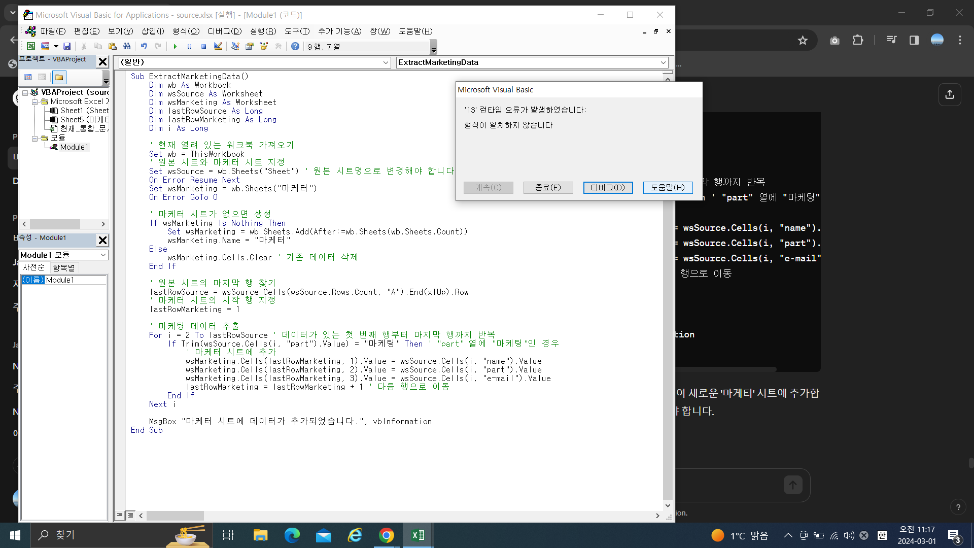Image resolution: width=974 pixels, height=548 pixels.
Task: Select Module1 in the project tree
Action: point(74,147)
